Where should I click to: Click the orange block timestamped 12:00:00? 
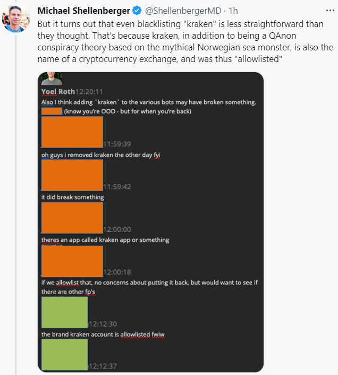pyautogui.click(x=72, y=217)
